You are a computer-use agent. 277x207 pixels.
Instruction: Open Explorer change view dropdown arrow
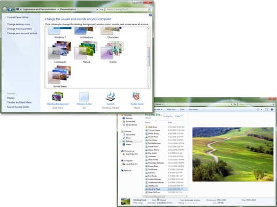point(261,109)
